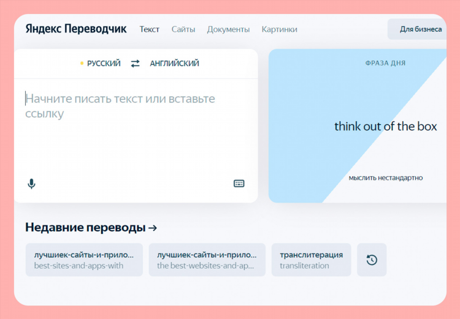Open the on-screen keyboard icon

(x=239, y=183)
